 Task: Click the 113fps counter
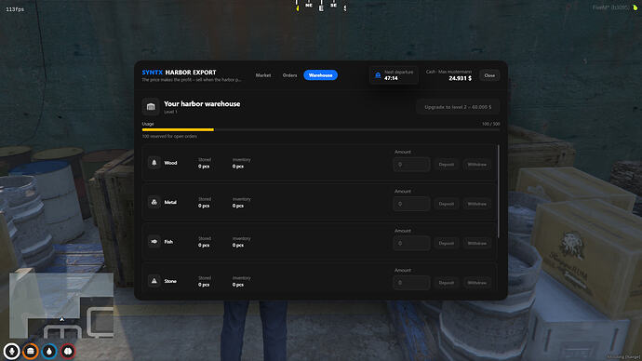tap(15, 9)
